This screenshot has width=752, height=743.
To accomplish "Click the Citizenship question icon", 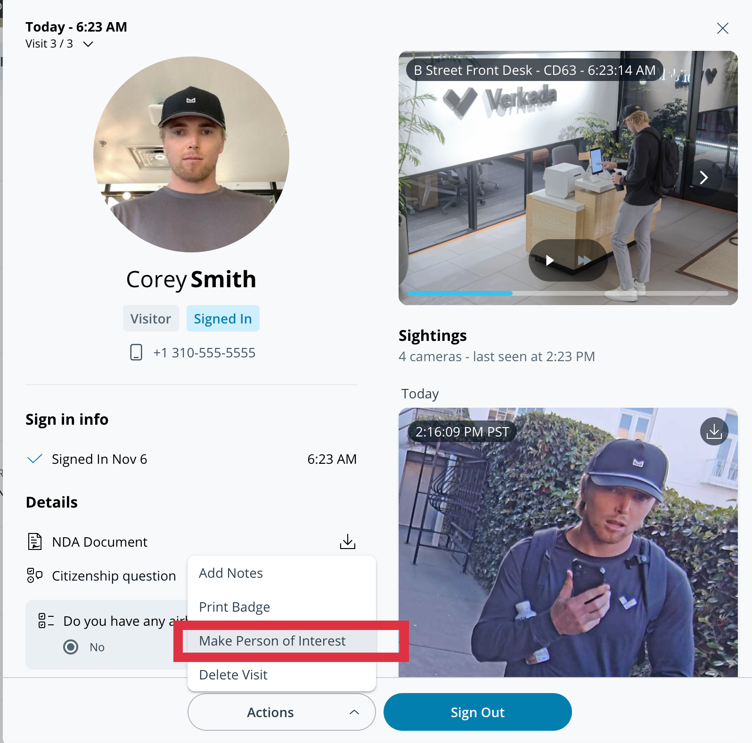I will coord(35,575).
